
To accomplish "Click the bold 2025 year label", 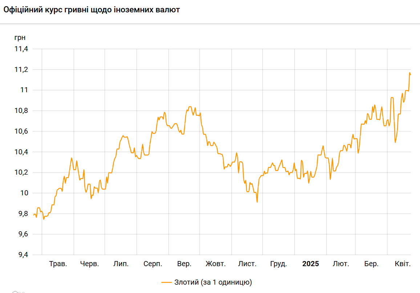I will pyautogui.click(x=311, y=264).
